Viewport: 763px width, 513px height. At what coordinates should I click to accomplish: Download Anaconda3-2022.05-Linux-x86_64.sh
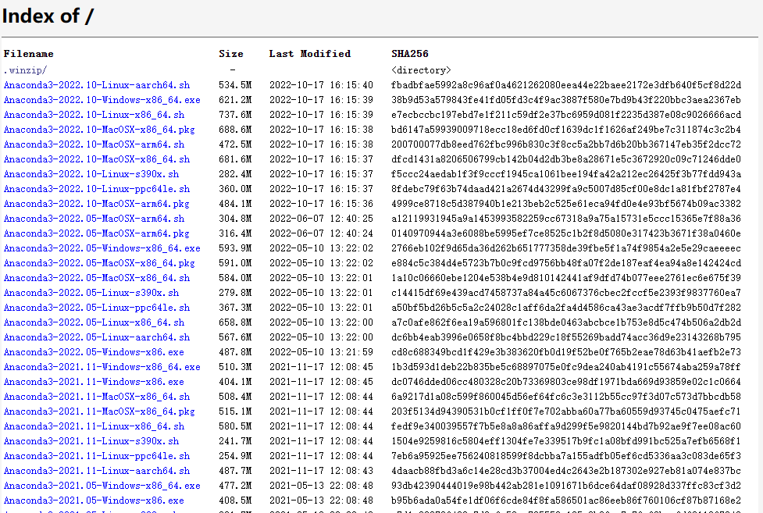tap(94, 322)
